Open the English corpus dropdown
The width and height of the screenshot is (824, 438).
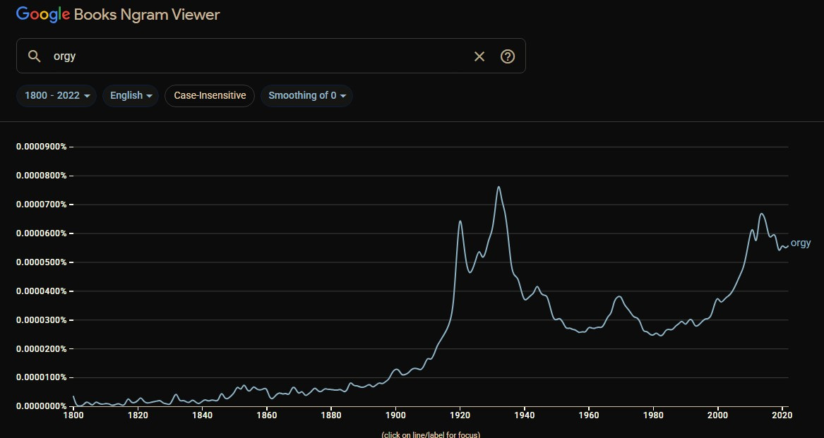coord(131,96)
